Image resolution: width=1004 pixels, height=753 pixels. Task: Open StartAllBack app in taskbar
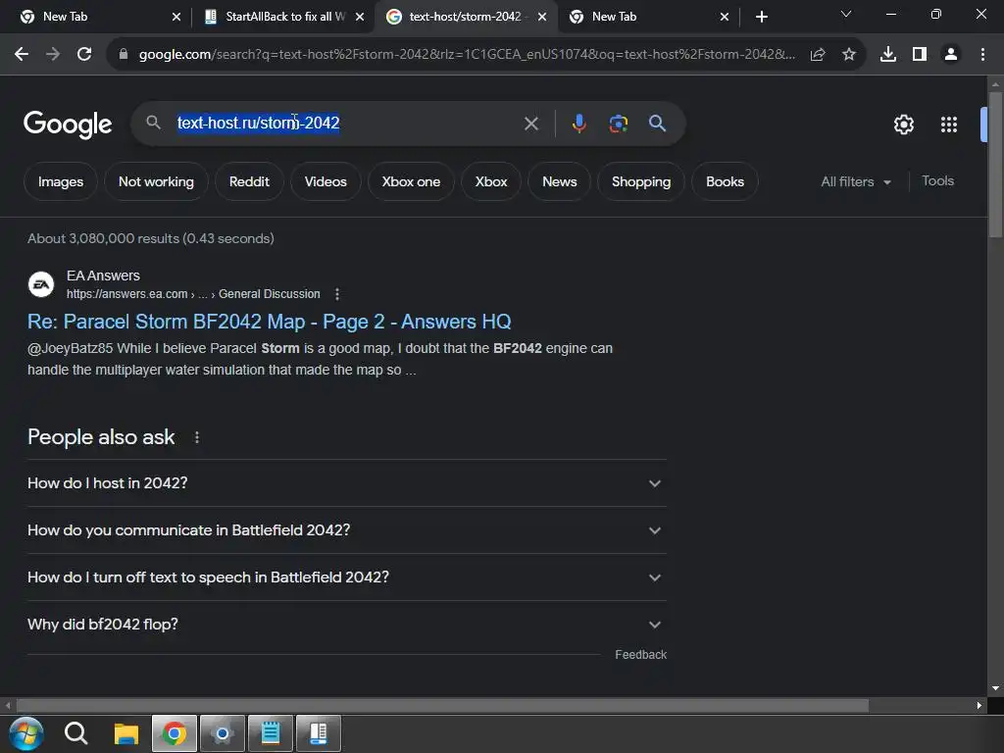pyautogui.click(x=319, y=733)
